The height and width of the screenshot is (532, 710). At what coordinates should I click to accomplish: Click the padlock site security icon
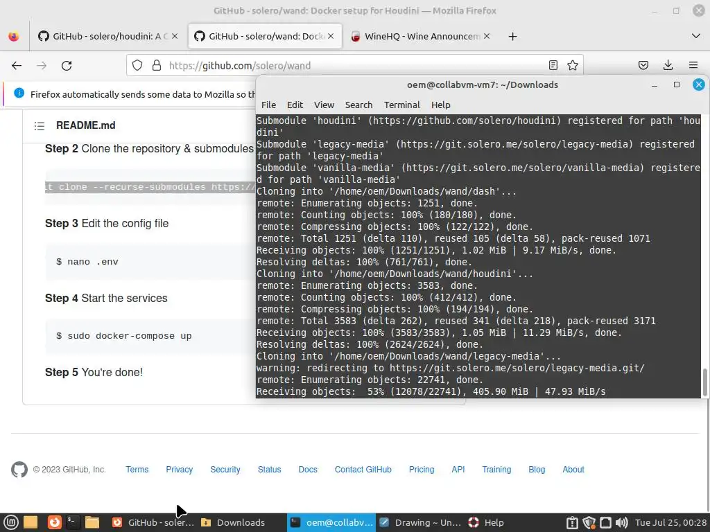click(x=157, y=66)
